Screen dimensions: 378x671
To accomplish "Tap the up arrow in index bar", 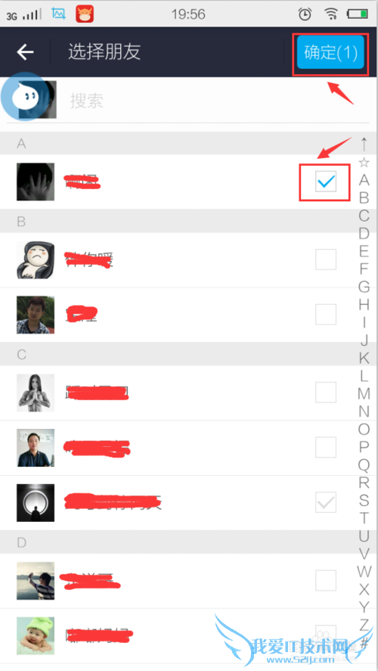I will [364, 144].
